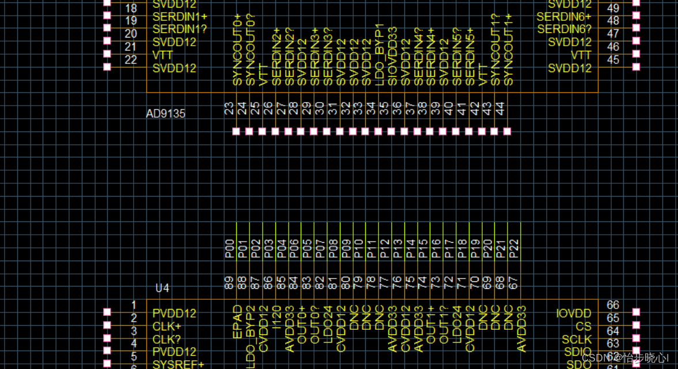The image size is (678, 369).
Task: Select the white endpoint of pin 23
Action: click(236, 132)
